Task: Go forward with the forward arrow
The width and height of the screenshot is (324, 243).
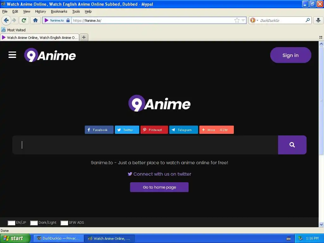Action: 14,20
